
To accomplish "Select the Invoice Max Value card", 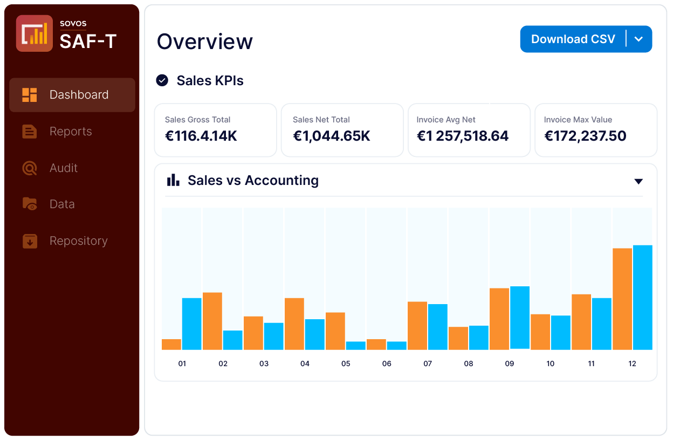I will 595,130.
